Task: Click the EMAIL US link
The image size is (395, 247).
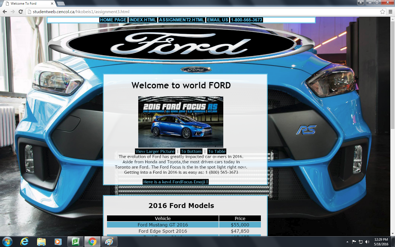Action: pos(218,20)
